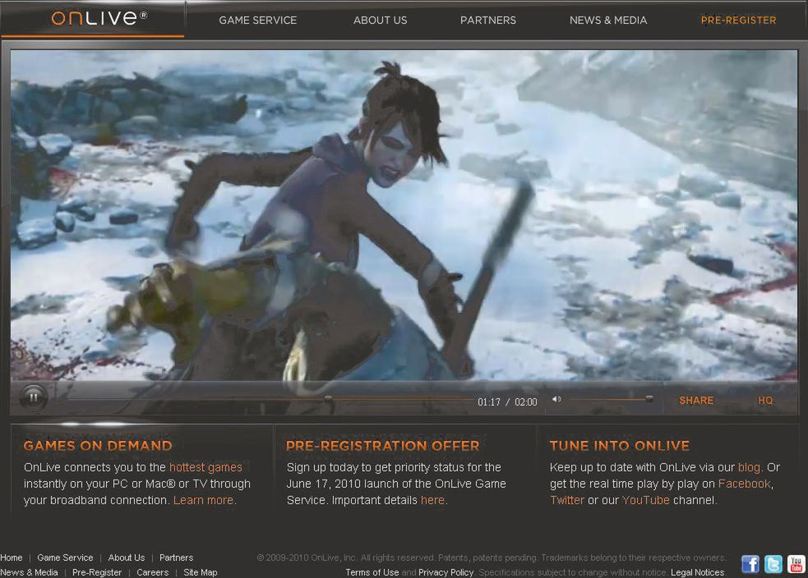Click the GAMES ON DEMAND heading
808x578 pixels.
pos(98,446)
